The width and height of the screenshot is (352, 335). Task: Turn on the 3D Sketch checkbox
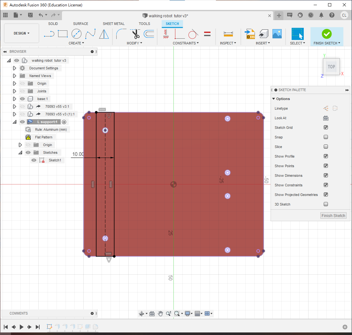(326, 204)
